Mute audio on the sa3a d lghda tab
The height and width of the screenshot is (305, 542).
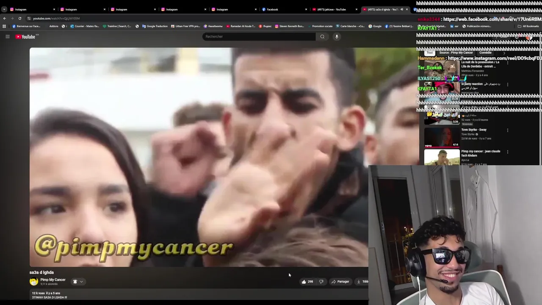[401, 9]
